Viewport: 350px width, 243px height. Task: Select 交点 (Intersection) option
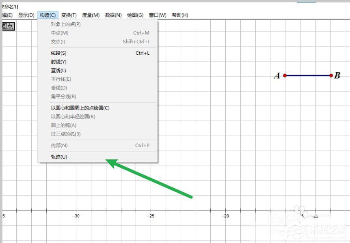(x=57, y=41)
